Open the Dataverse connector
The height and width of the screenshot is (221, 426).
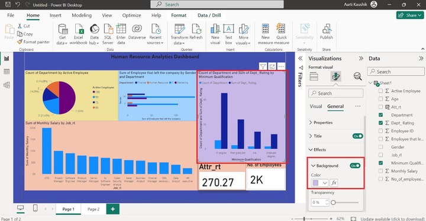tap(137, 32)
